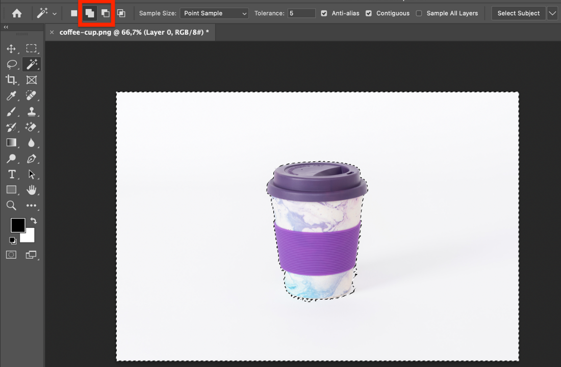Viewport: 561px width, 367px height.
Task: Open the Sample Size dropdown
Action: [214, 13]
